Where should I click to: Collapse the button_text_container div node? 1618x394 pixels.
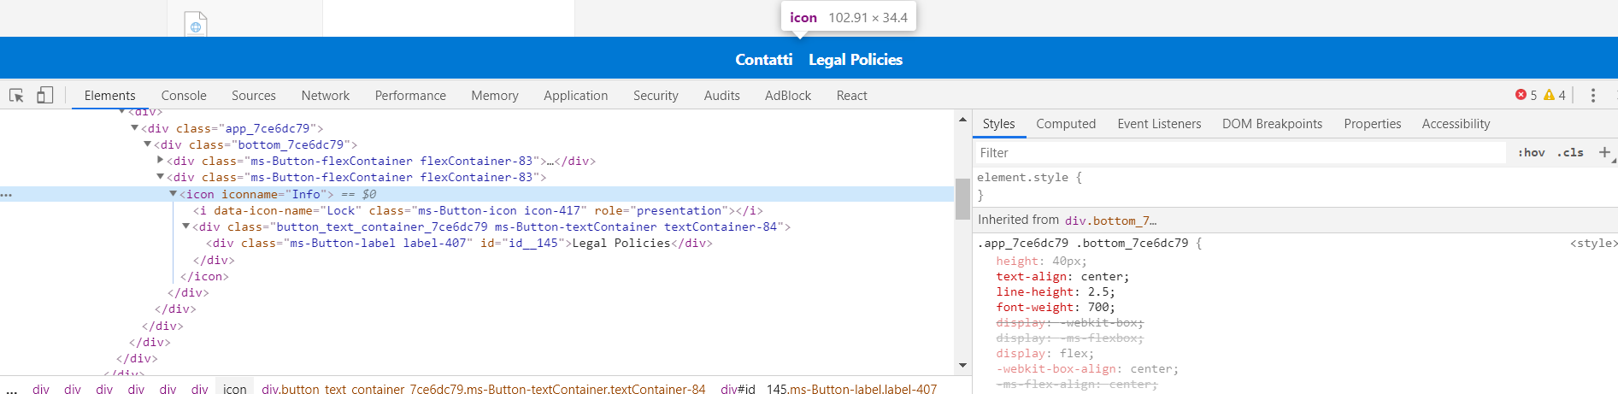[185, 226]
